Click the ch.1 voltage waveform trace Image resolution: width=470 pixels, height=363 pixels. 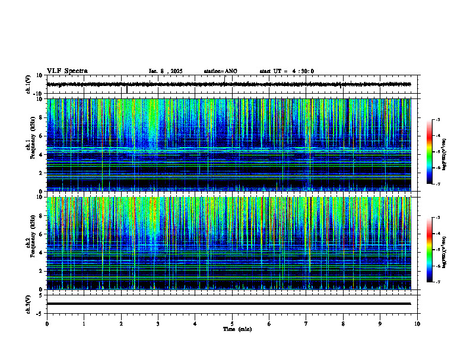tap(229, 84)
